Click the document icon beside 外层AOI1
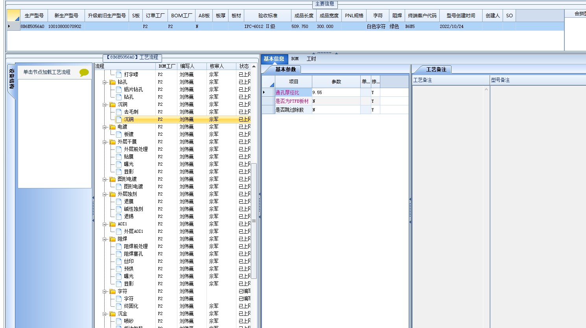586x328 pixels. pyautogui.click(x=119, y=231)
